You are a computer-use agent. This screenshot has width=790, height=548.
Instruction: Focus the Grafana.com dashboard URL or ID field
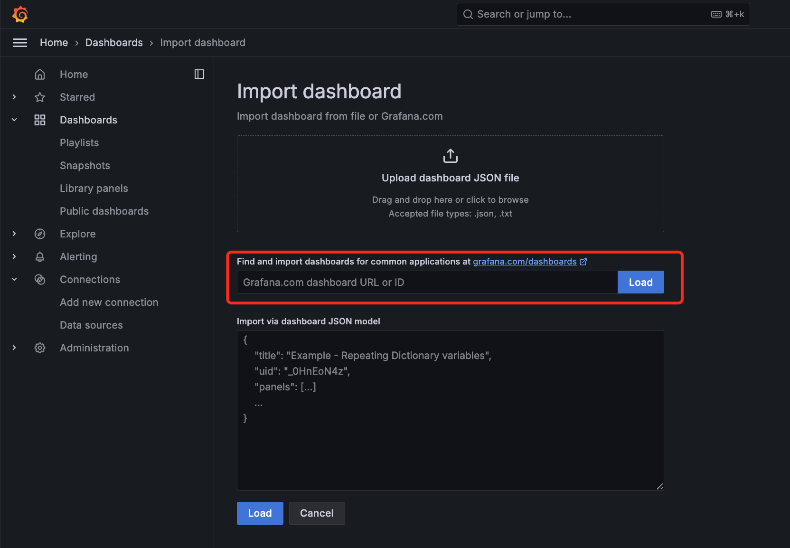pyautogui.click(x=427, y=282)
